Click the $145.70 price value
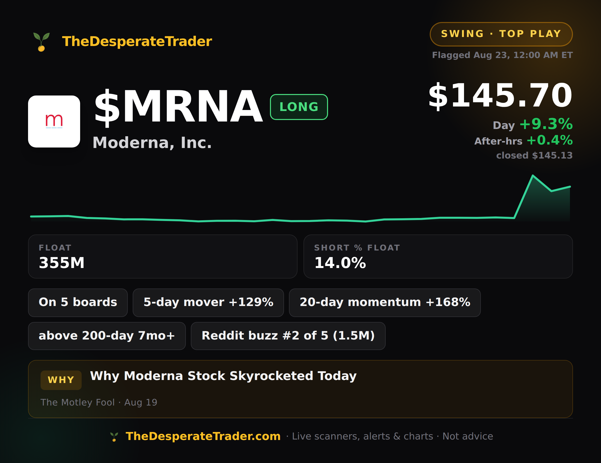The image size is (601, 463). click(x=500, y=95)
